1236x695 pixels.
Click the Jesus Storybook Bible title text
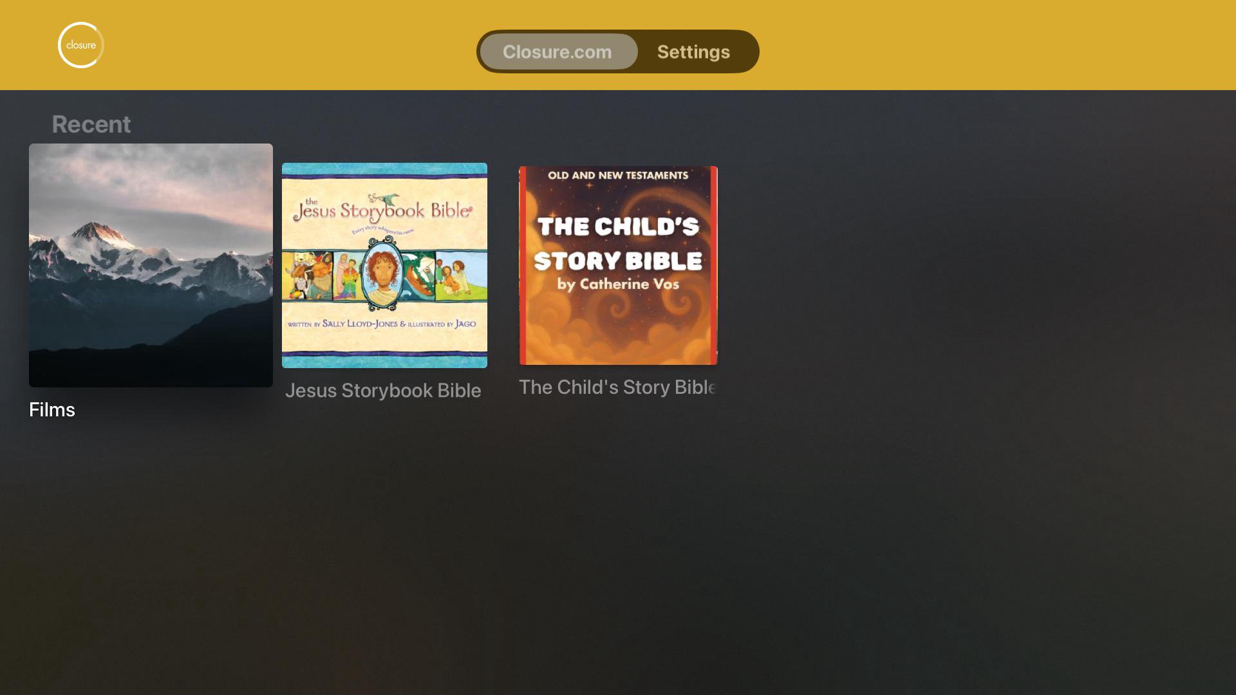pos(383,391)
